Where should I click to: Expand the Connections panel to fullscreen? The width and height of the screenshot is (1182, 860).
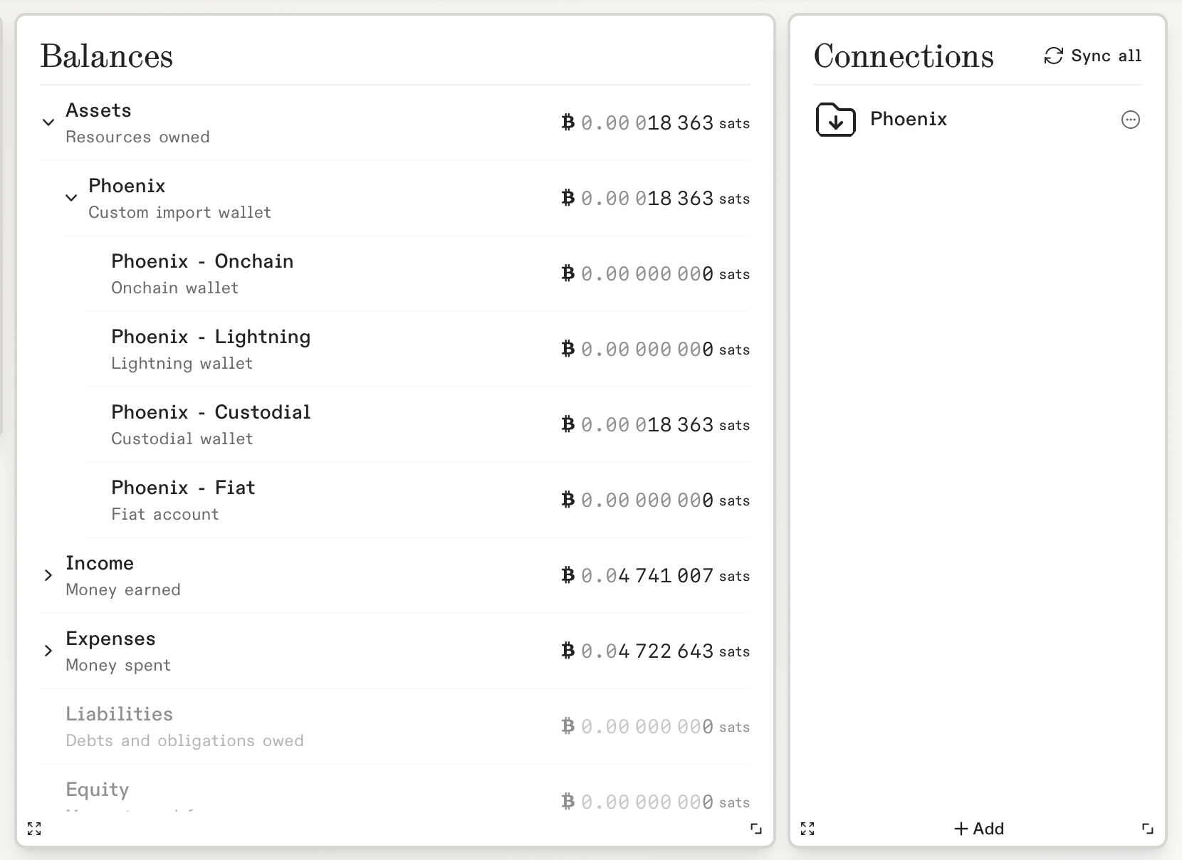[807, 829]
